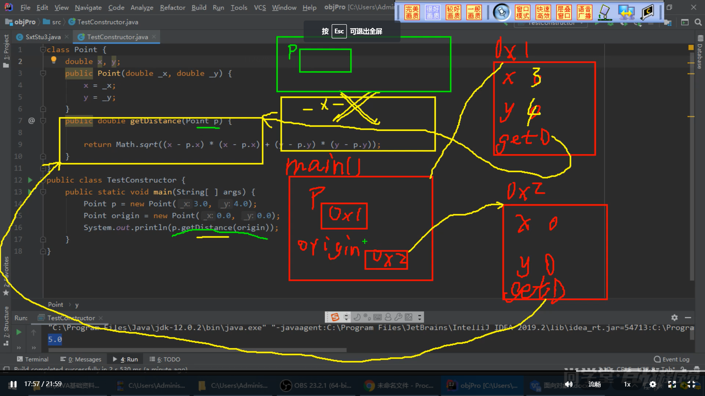Open the Event Log
Screen dimensions: 705x396
tap(672, 359)
